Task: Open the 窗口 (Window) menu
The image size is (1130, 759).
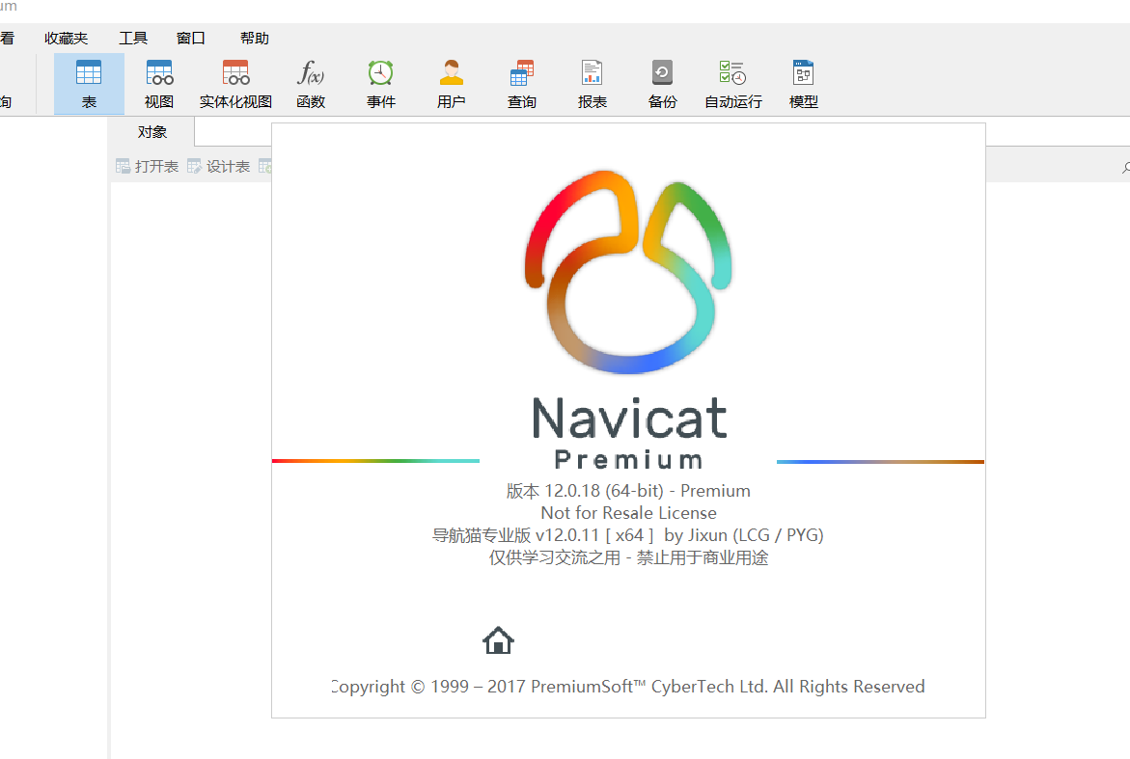Action: 190,39
